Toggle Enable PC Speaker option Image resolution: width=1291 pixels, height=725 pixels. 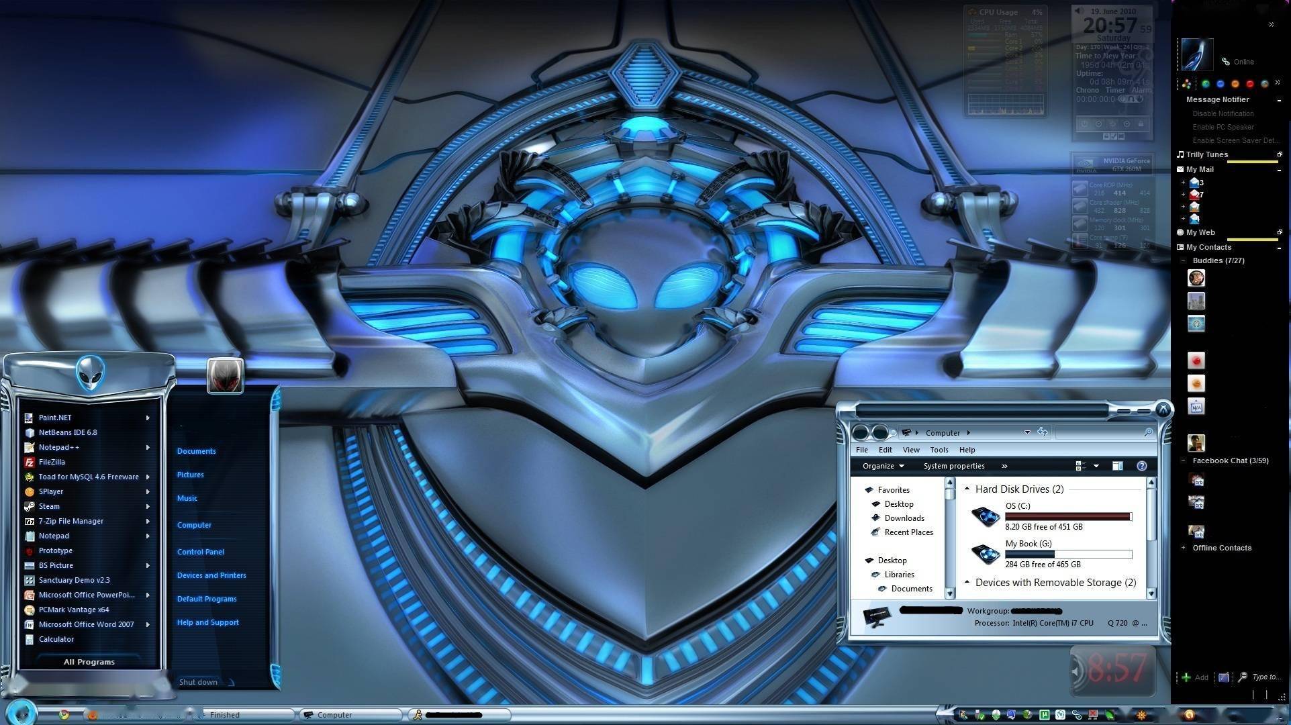[1223, 127]
